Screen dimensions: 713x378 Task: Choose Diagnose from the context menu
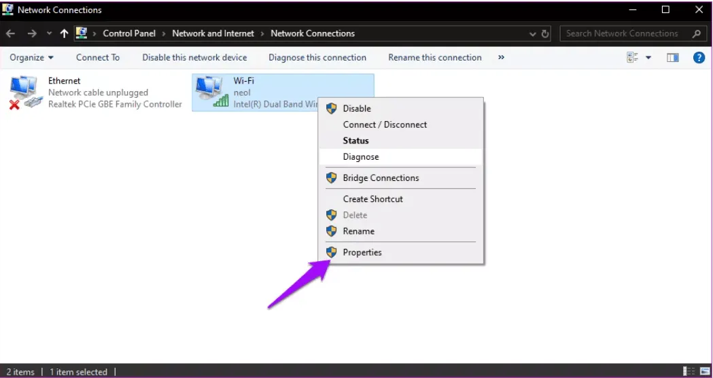coord(361,156)
